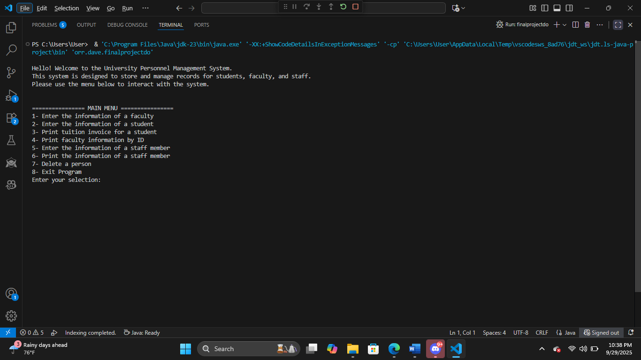Click Ln 1, Col 1 cursor position
This screenshot has width=641, height=360.
point(462,332)
